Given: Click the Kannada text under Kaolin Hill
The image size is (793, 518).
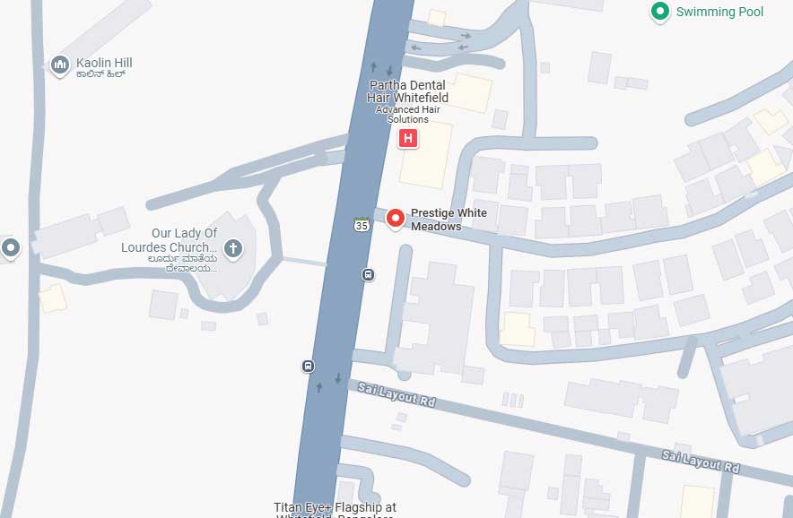Looking at the screenshot, I should tap(100, 74).
